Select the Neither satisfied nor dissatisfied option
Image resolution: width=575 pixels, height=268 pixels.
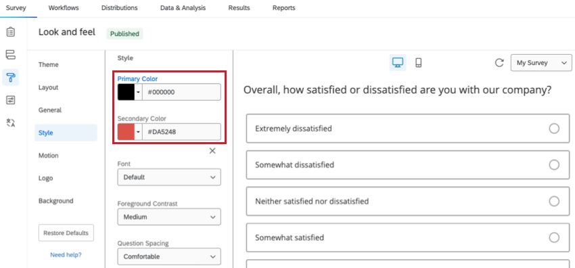click(x=408, y=201)
